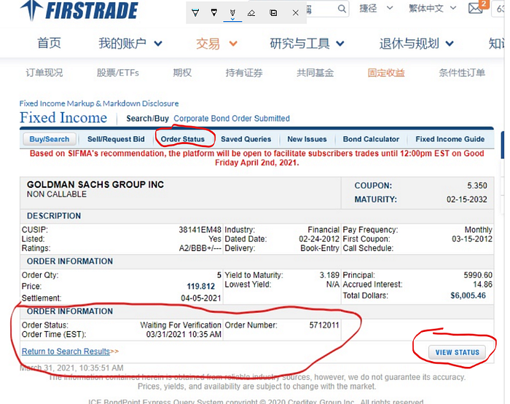510x404 pixels.
Task: Open 条件性订单 submenu item
Action: 462,73
